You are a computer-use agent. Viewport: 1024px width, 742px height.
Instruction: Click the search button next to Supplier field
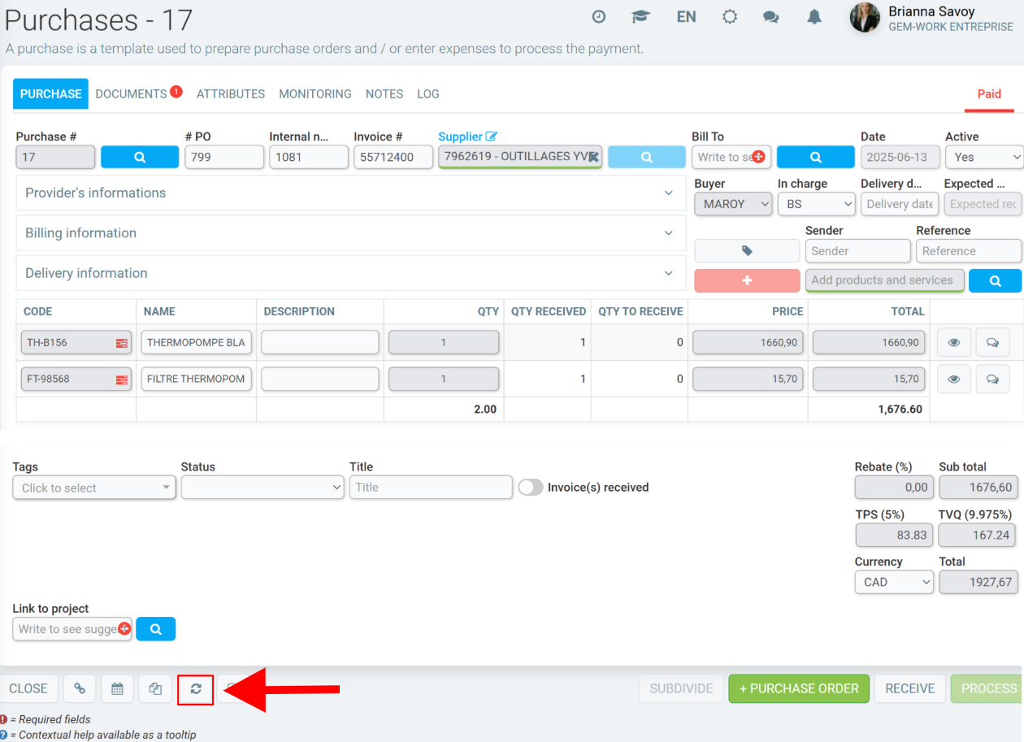tap(647, 157)
